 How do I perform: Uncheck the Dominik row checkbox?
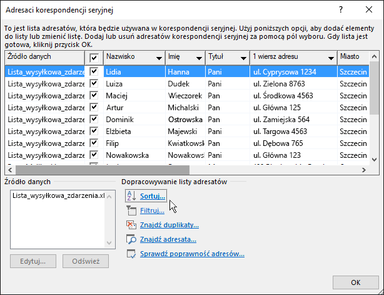coord(94,119)
